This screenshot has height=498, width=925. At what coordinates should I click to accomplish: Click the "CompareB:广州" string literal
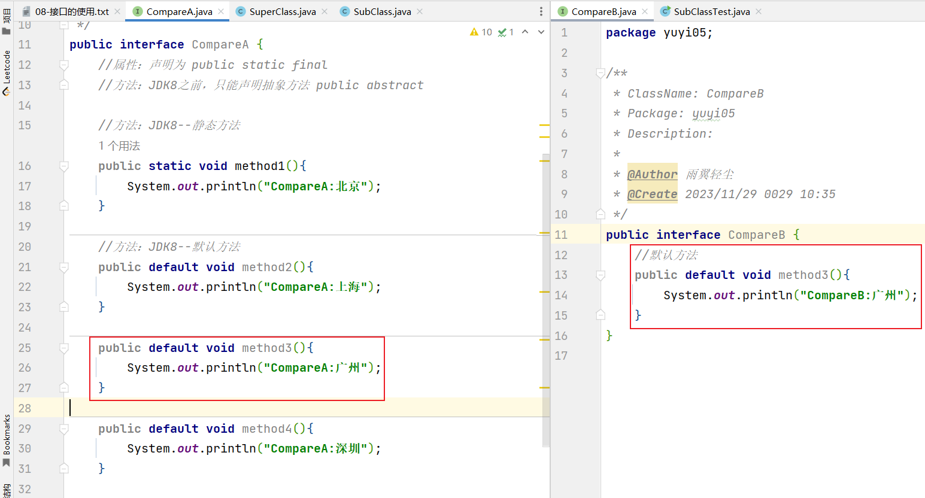click(851, 295)
